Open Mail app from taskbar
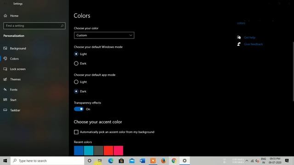This screenshot has height=165, width=294. (132, 161)
